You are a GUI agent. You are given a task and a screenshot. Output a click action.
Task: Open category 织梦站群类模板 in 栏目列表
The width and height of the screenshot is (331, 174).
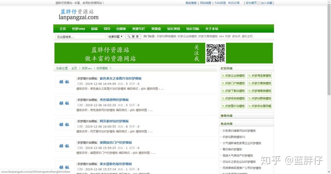(x=260, y=98)
